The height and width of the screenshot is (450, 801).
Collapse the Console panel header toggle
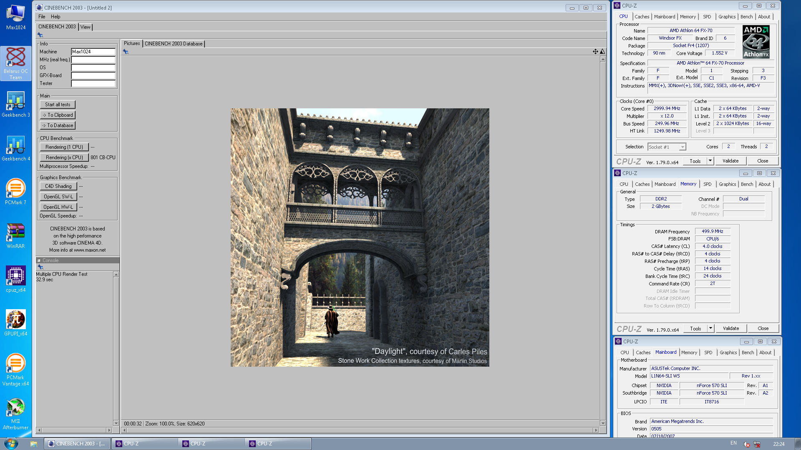[39, 260]
